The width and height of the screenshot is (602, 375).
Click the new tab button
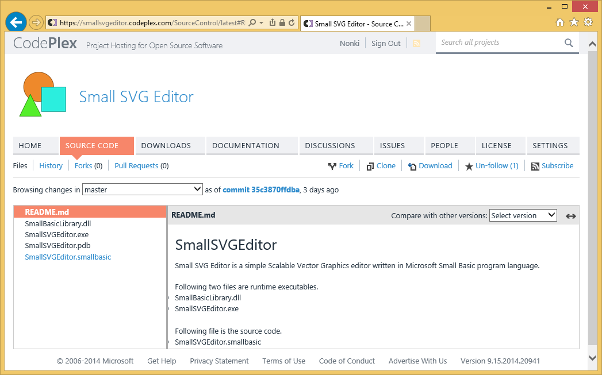[x=423, y=24]
